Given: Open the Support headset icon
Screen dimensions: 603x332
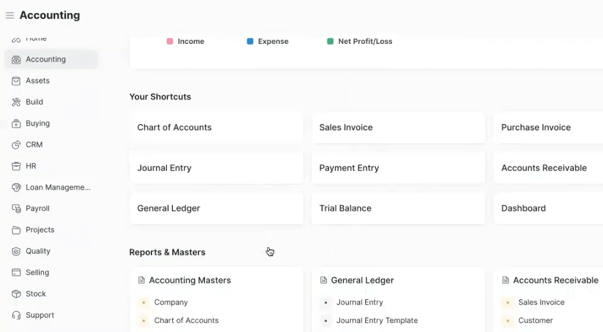Looking at the screenshot, I should pos(16,315).
